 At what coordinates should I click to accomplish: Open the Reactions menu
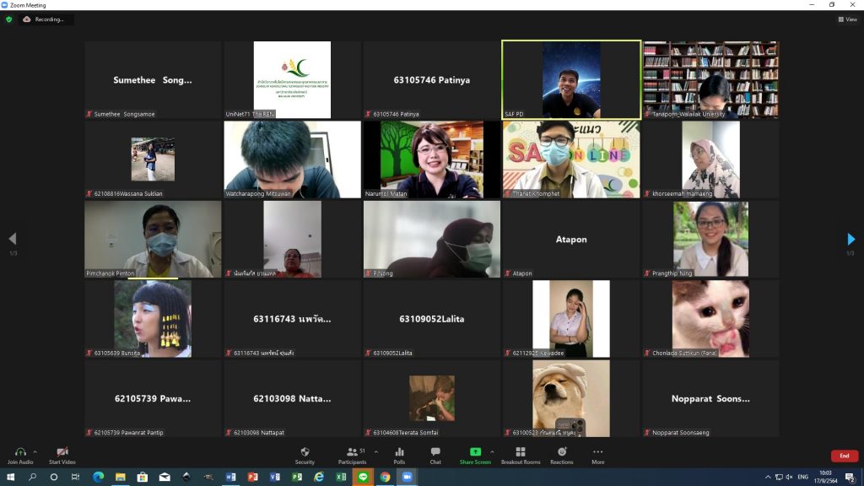click(561, 455)
